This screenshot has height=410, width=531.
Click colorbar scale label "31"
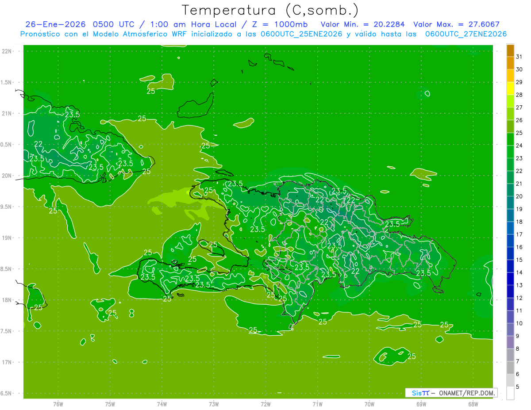[519, 57]
